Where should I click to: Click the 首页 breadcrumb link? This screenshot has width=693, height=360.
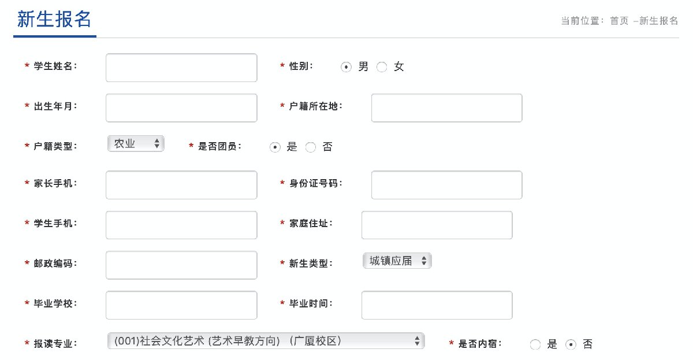click(619, 21)
